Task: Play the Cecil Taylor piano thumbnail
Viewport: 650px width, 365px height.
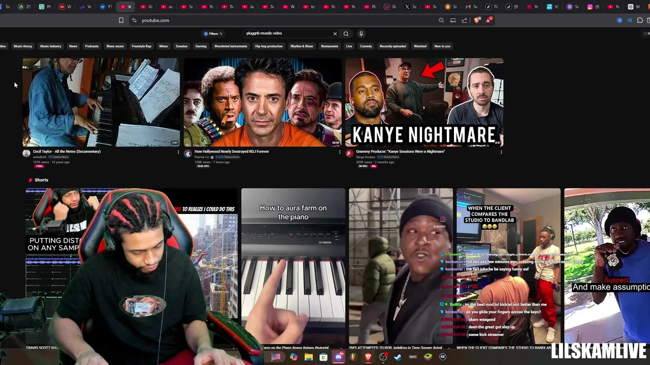Action: (101, 102)
